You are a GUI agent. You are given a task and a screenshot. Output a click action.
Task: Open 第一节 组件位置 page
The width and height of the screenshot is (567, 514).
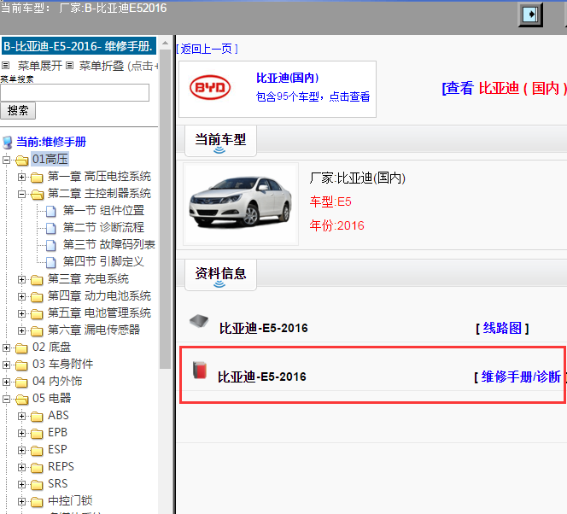click(103, 210)
